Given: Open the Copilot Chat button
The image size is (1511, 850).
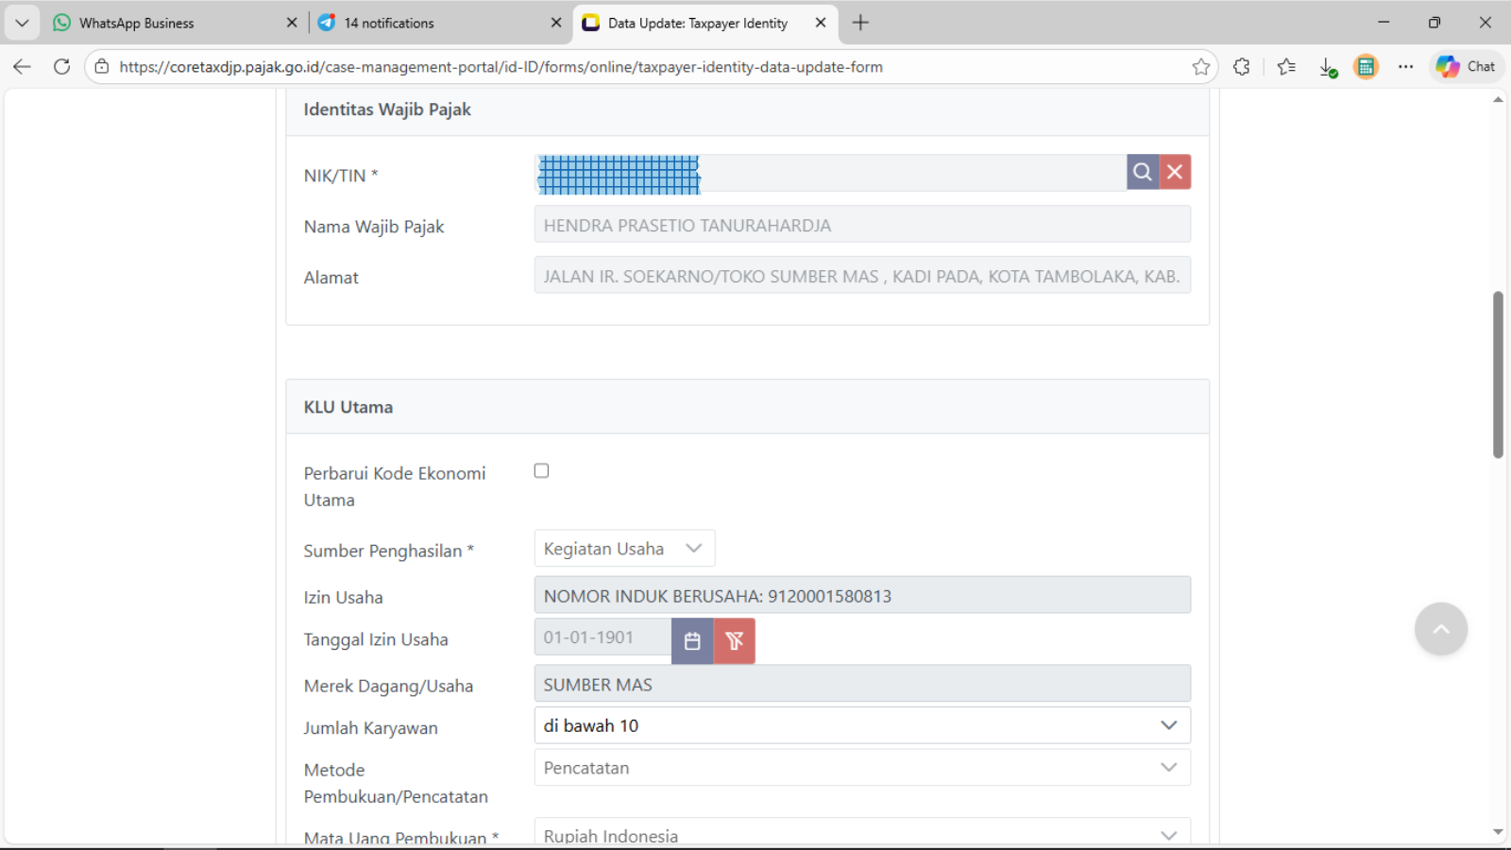Looking at the screenshot, I should point(1466,67).
